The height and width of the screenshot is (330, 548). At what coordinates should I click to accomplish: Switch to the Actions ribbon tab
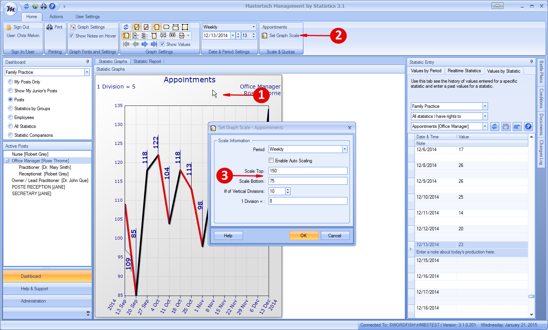pos(56,17)
